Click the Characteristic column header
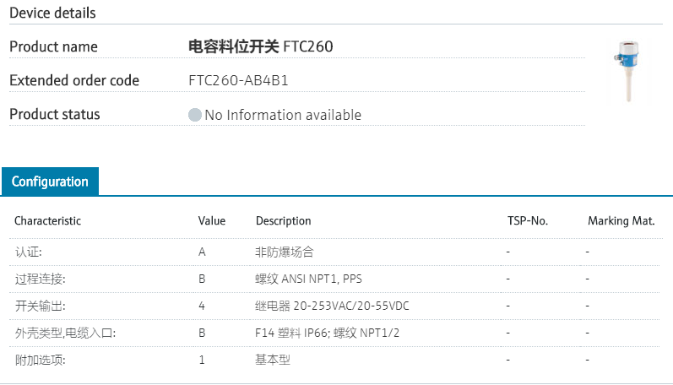The image size is (673, 385). 48,221
